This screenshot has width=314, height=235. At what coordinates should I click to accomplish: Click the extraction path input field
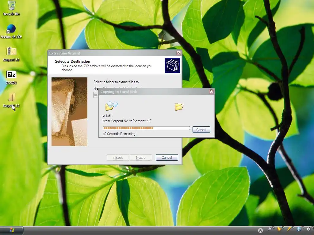[x=96, y=95]
